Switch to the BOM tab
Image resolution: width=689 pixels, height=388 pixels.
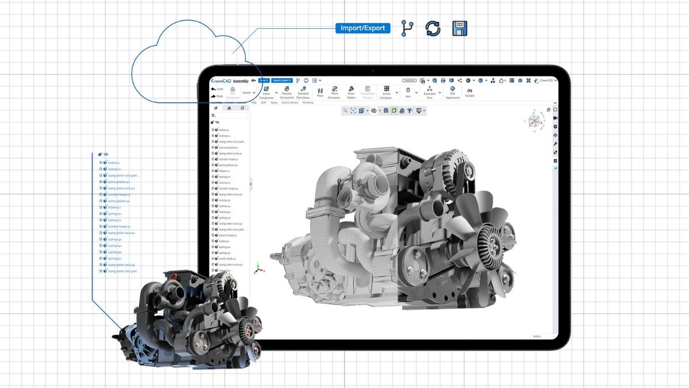[x=264, y=103]
